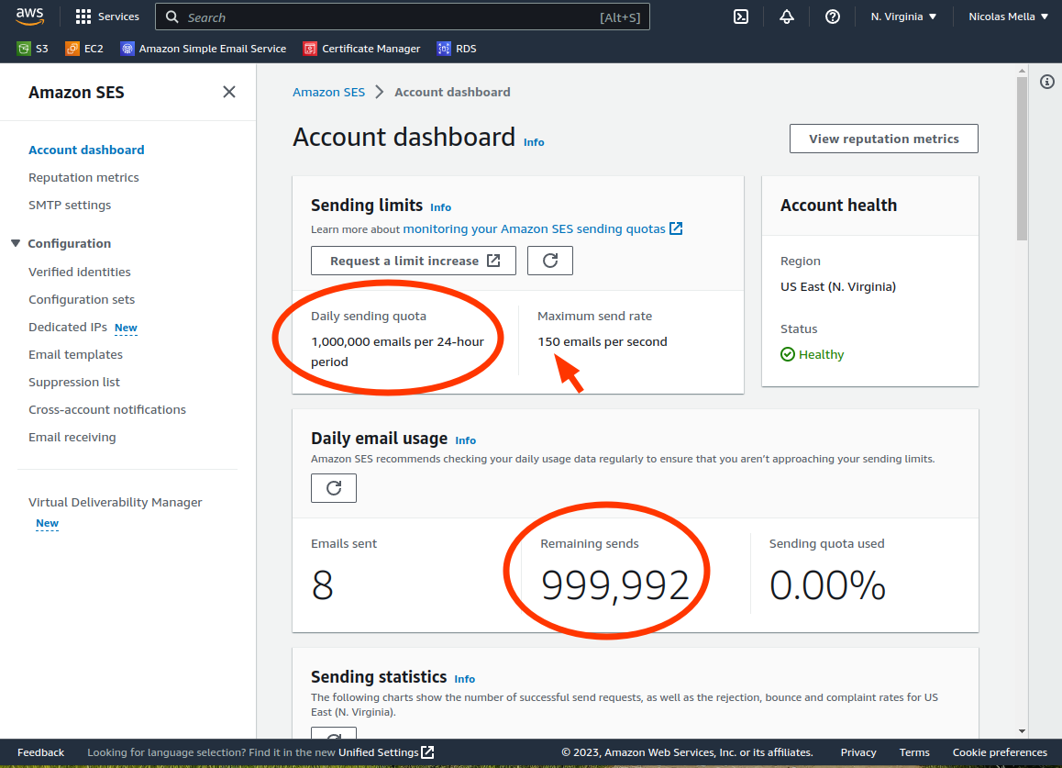Viewport: 1062px width, 768px height.
Task: Open the notifications bell
Action: click(x=787, y=17)
